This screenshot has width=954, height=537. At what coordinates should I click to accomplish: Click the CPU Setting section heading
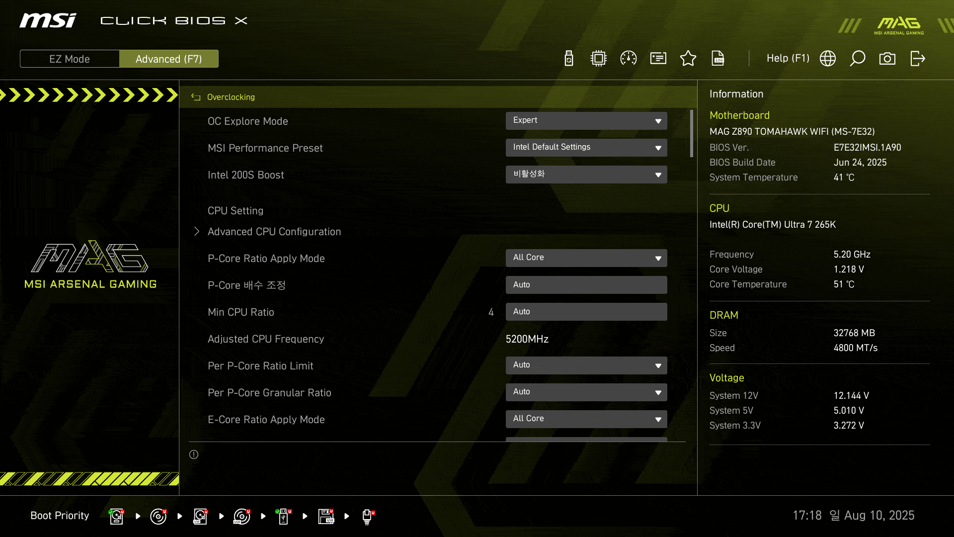(x=236, y=211)
